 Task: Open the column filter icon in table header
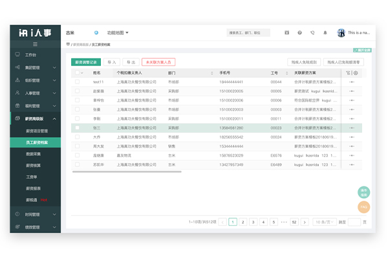point(348,73)
